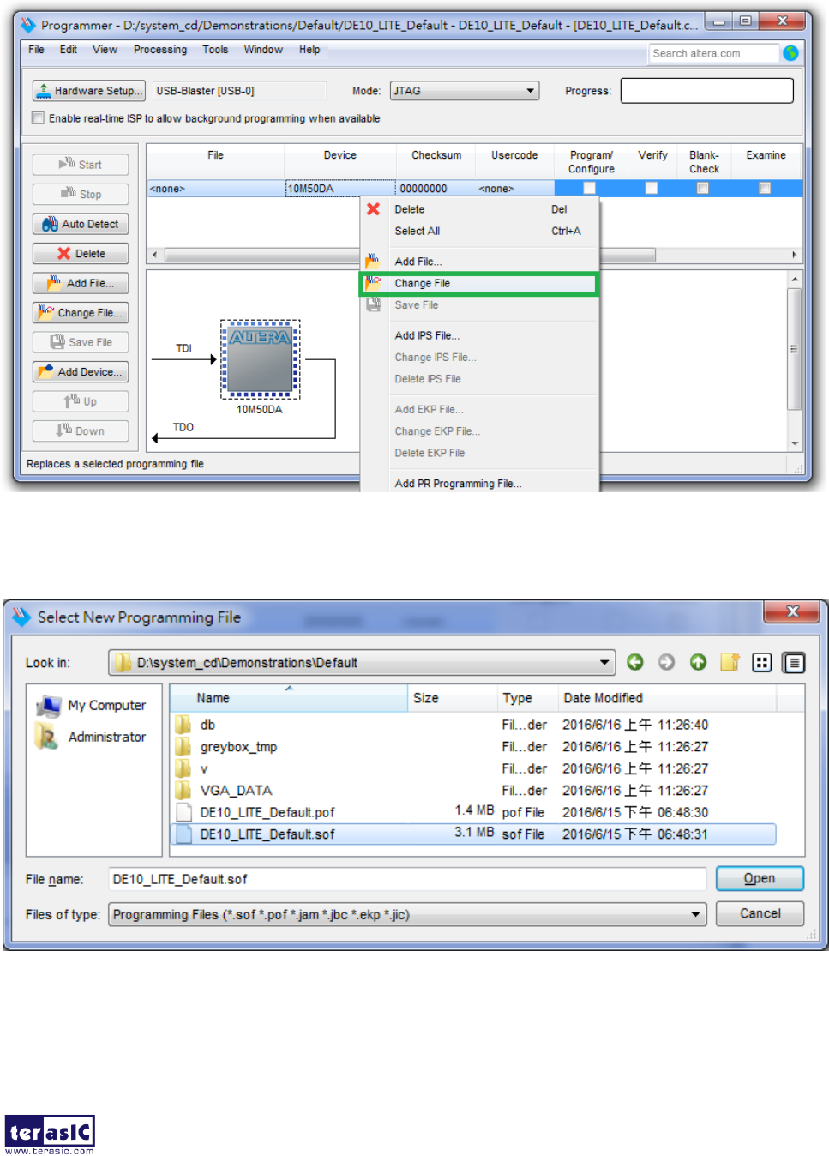Click the green Up folder arrow
The height and width of the screenshot is (1156, 829).
(698, 662)
